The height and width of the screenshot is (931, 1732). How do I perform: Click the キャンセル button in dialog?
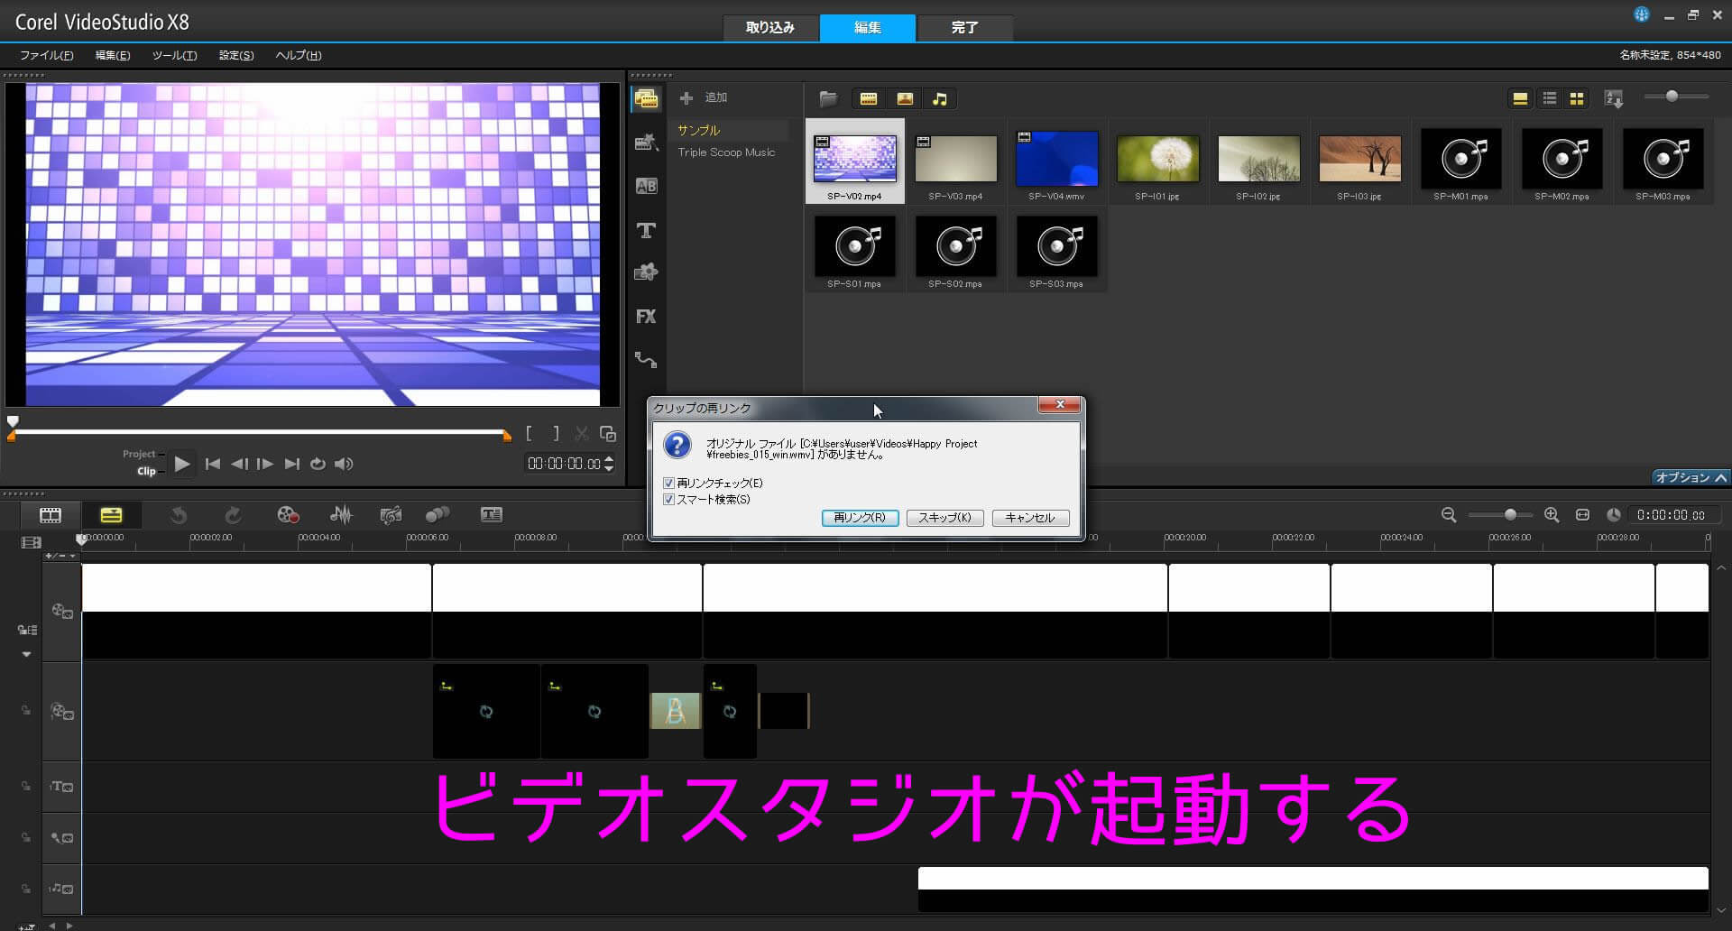coord(1030,518)
